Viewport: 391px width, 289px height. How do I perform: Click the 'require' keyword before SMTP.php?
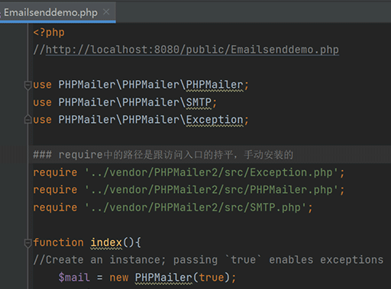55,207
